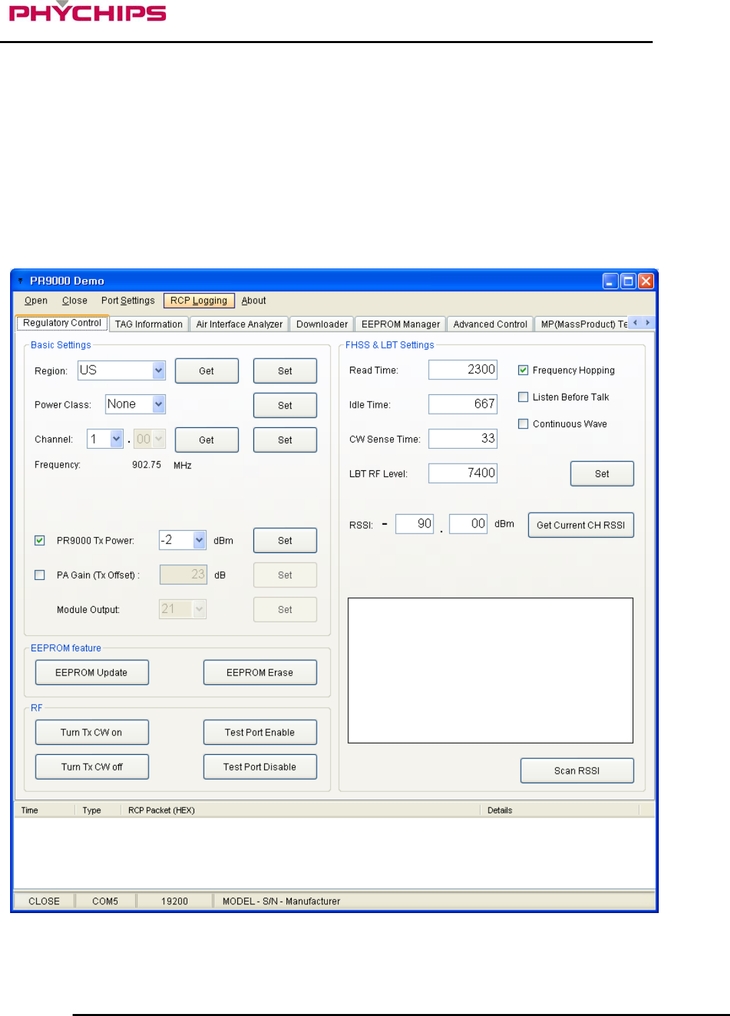Click the LBT RF Level field
This screenshot has height=1016, width=730.
(x=462, y=473)
